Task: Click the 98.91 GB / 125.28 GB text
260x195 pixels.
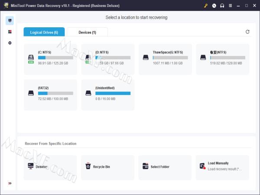Action: (x=53, y=63)
